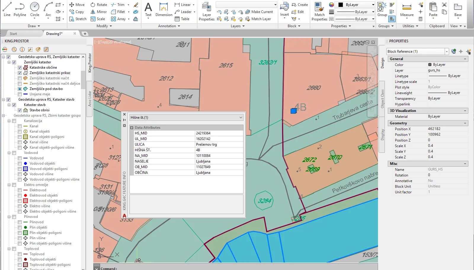Image resolution: width=474 pixels, height=270 pixels.
Task: Open the Hišne št.(1) dropdown
Action: pos(241,118)
